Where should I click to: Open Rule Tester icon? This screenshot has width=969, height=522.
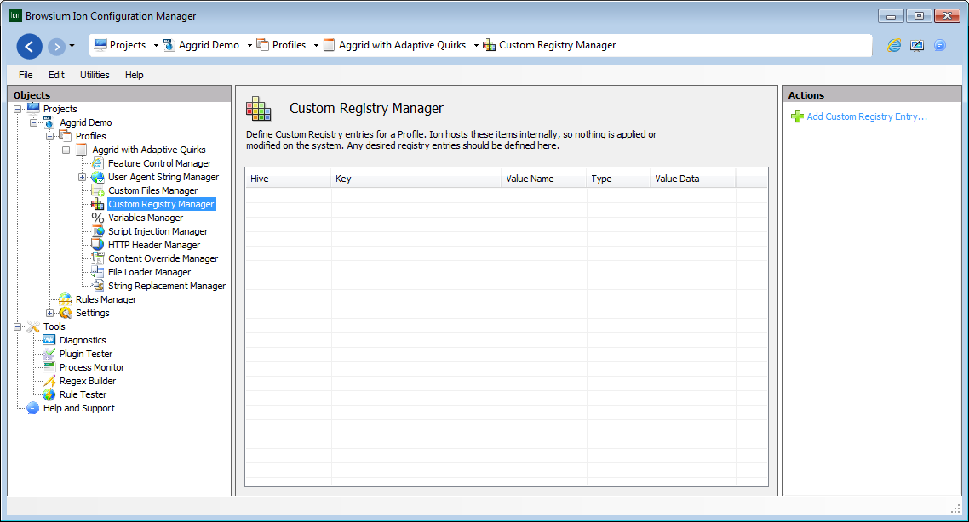tap(49, 394)
